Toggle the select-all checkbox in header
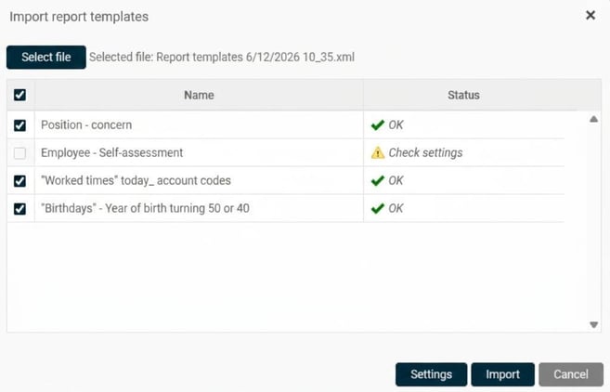Screen dimensions: 610x392 [19, 95]
